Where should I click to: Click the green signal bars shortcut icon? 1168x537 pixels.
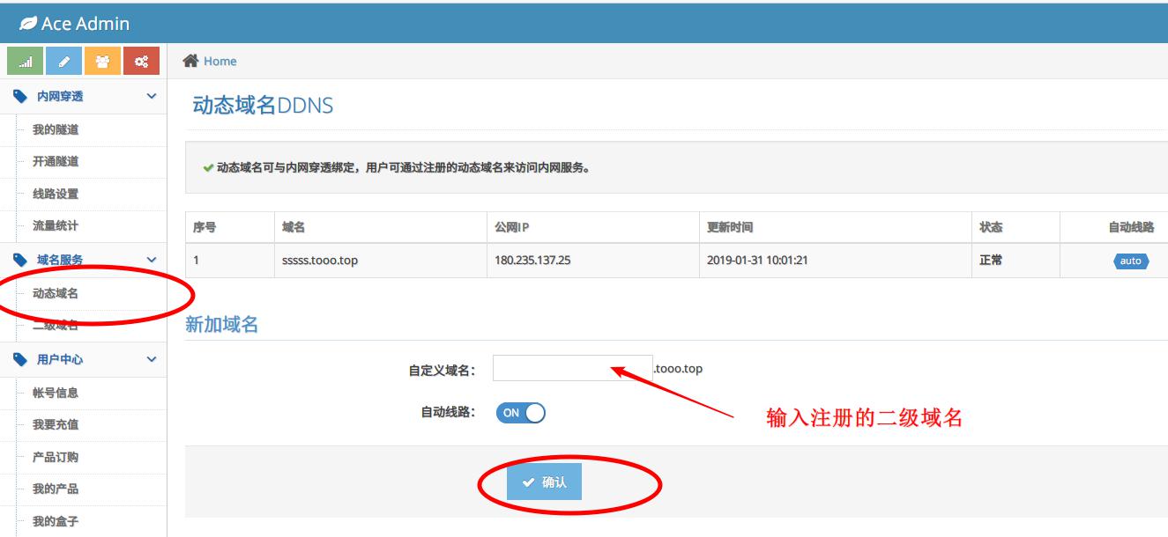tap(26, 62)
